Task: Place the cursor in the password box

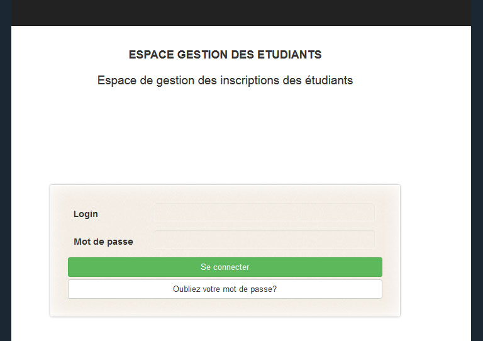Action: tap(264, 240)
